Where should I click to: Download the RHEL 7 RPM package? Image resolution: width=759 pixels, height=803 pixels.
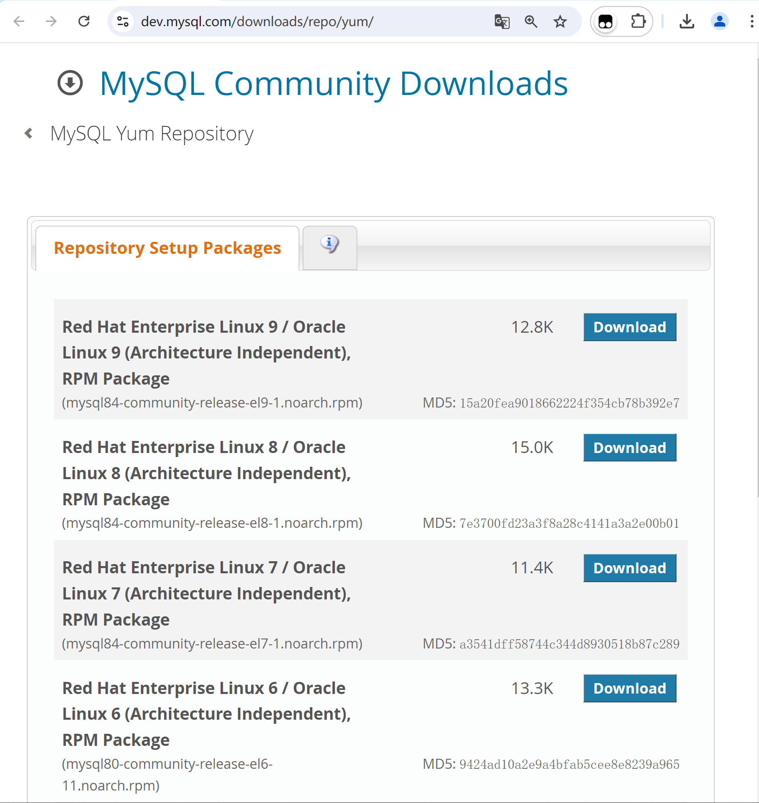point(629,568)
